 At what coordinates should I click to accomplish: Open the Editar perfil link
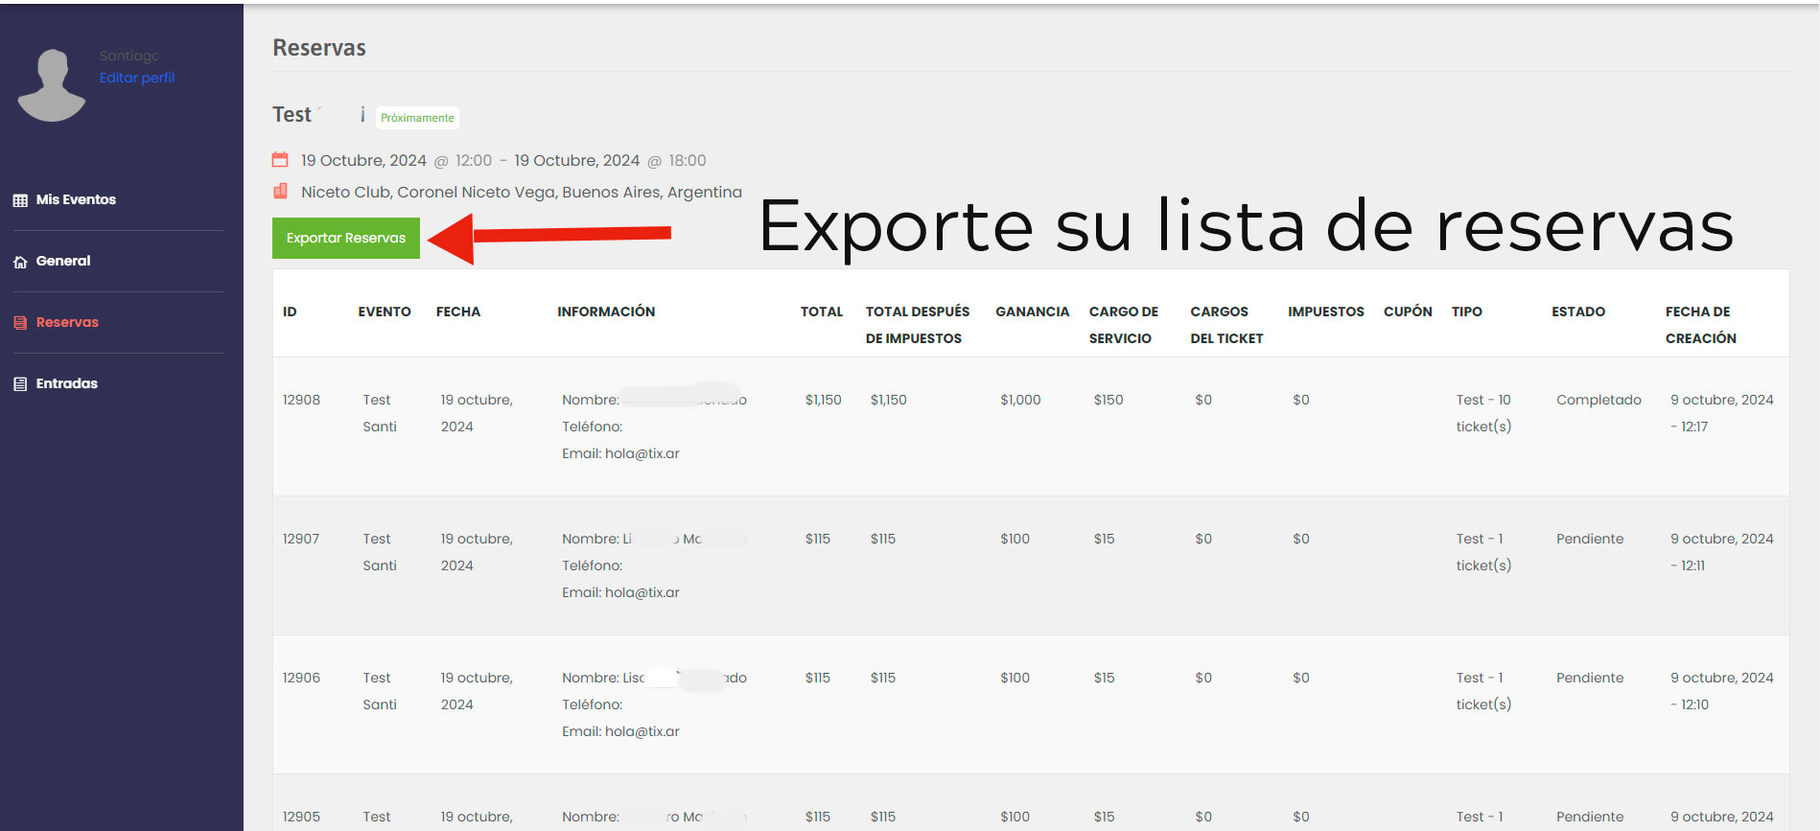point(137,78)
